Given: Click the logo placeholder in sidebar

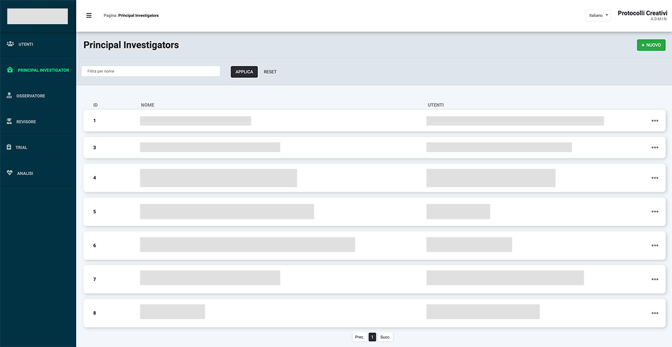Looking at the screenshot, I should point(38,16).
